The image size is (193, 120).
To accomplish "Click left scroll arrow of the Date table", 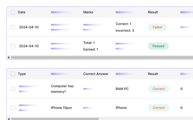I will (x=8, y=57).
